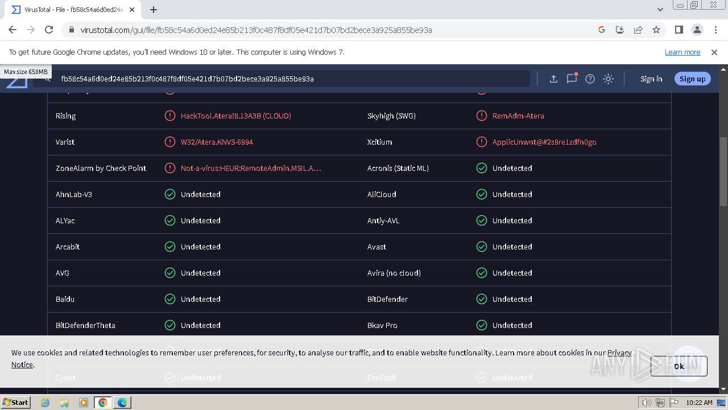
Task: Click the install/download page icon in address bar
Action: click(620, 30)
